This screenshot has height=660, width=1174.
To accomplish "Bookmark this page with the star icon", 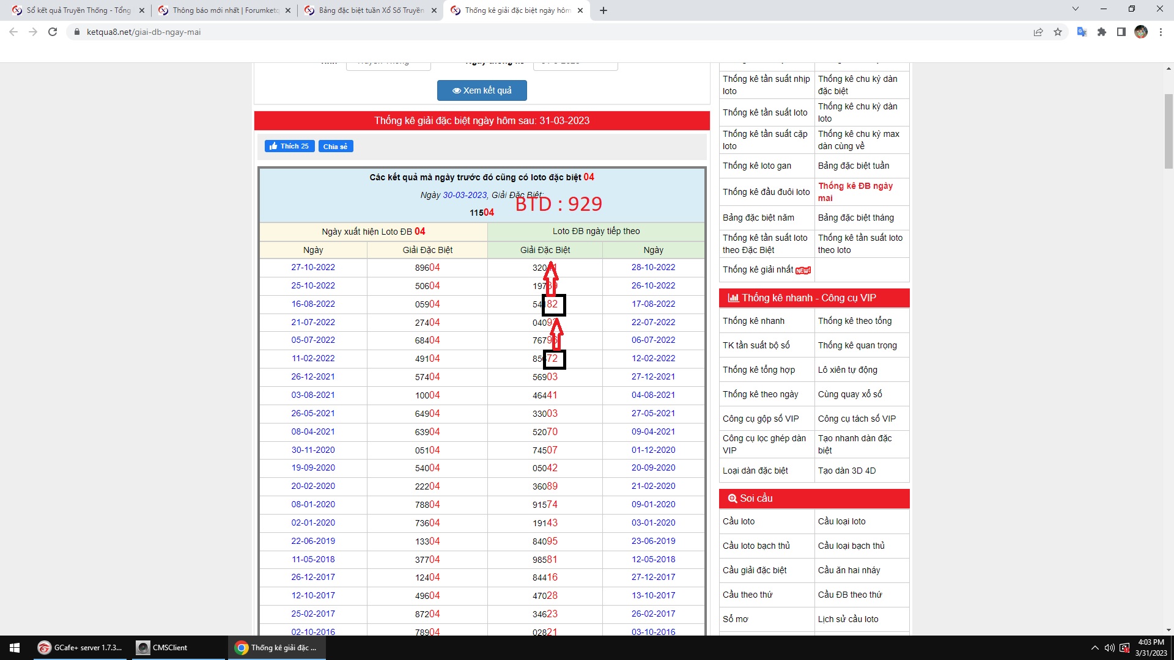I will (1058, 32).
